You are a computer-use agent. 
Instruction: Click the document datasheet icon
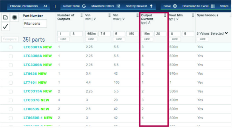(x=6, y=17)
